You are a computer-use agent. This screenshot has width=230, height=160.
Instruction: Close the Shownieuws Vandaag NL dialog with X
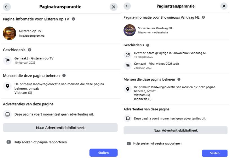coord(224,6)
